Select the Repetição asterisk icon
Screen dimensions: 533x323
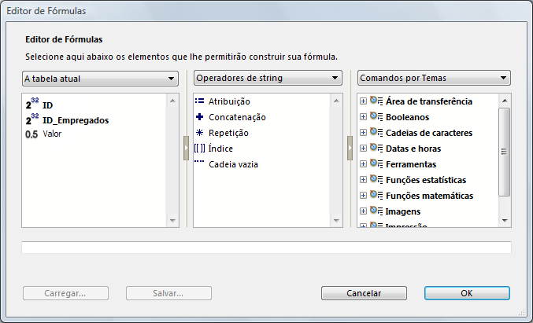pos(200,133)
